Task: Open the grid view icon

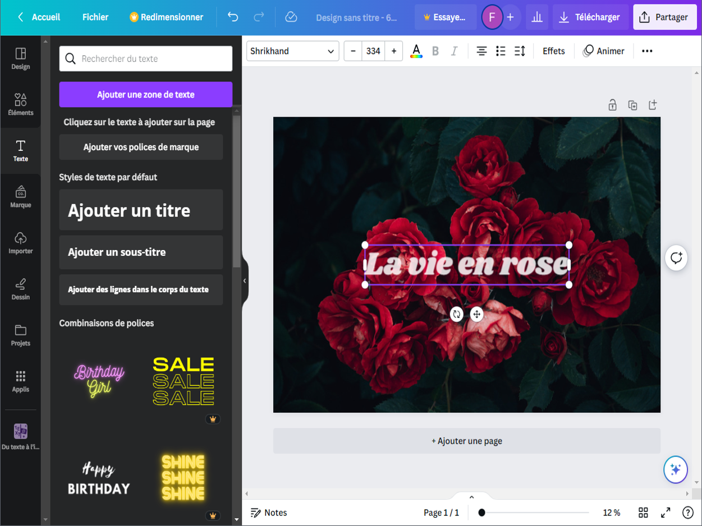Action: (x=643, y=513)
